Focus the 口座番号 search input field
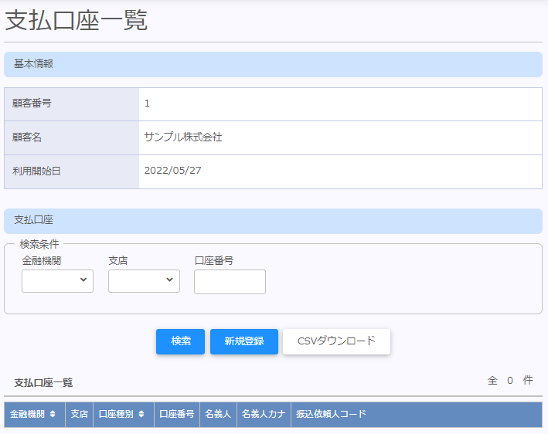Image resolution: width=548 pixels, height=434 pixels. [x=230, y=282]
